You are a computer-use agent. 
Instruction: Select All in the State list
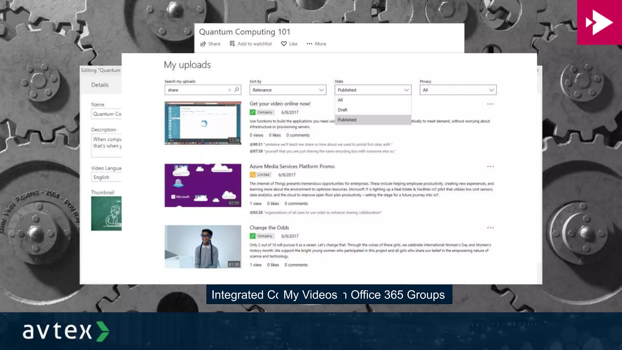click(x=373, y=100)
